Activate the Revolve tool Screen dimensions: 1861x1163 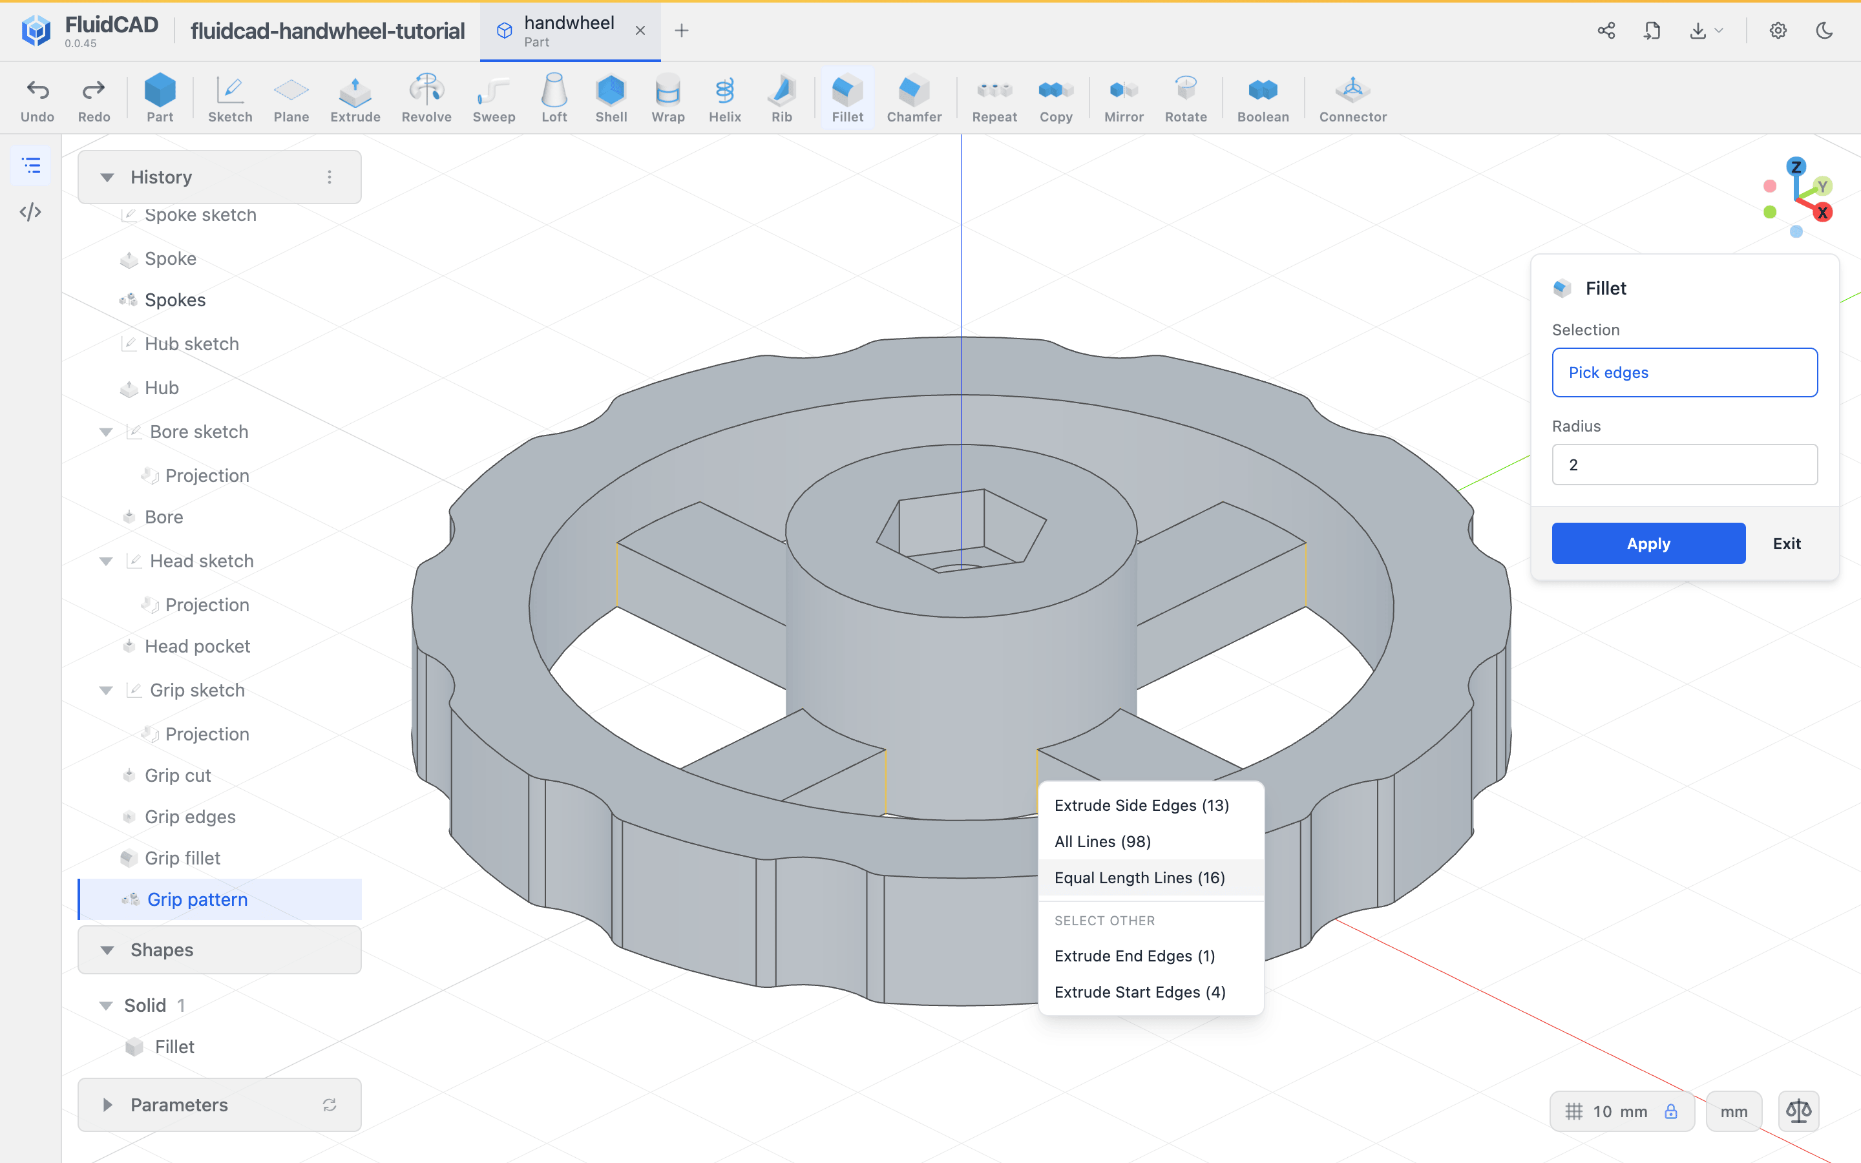coord(426,98)
